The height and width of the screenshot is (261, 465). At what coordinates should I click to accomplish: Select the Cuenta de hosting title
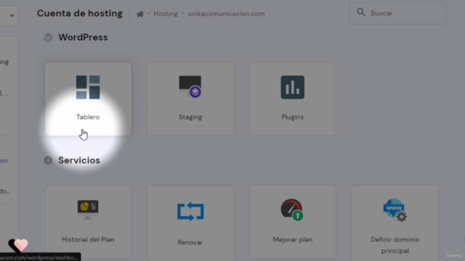click(80, 13)
